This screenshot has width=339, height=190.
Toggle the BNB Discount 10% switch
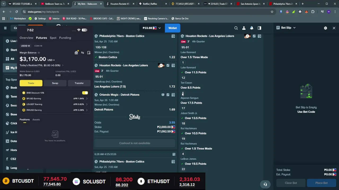[x=85, y=93]
